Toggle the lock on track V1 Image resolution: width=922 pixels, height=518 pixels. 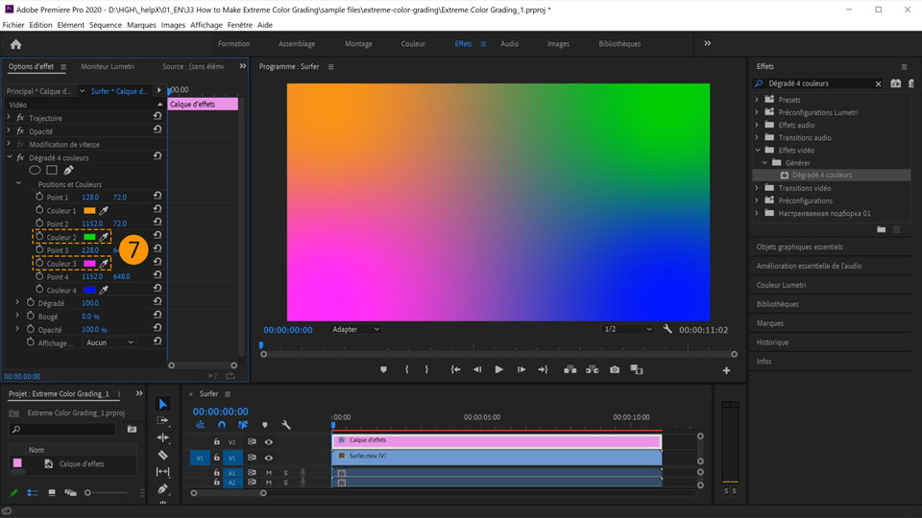217,458
